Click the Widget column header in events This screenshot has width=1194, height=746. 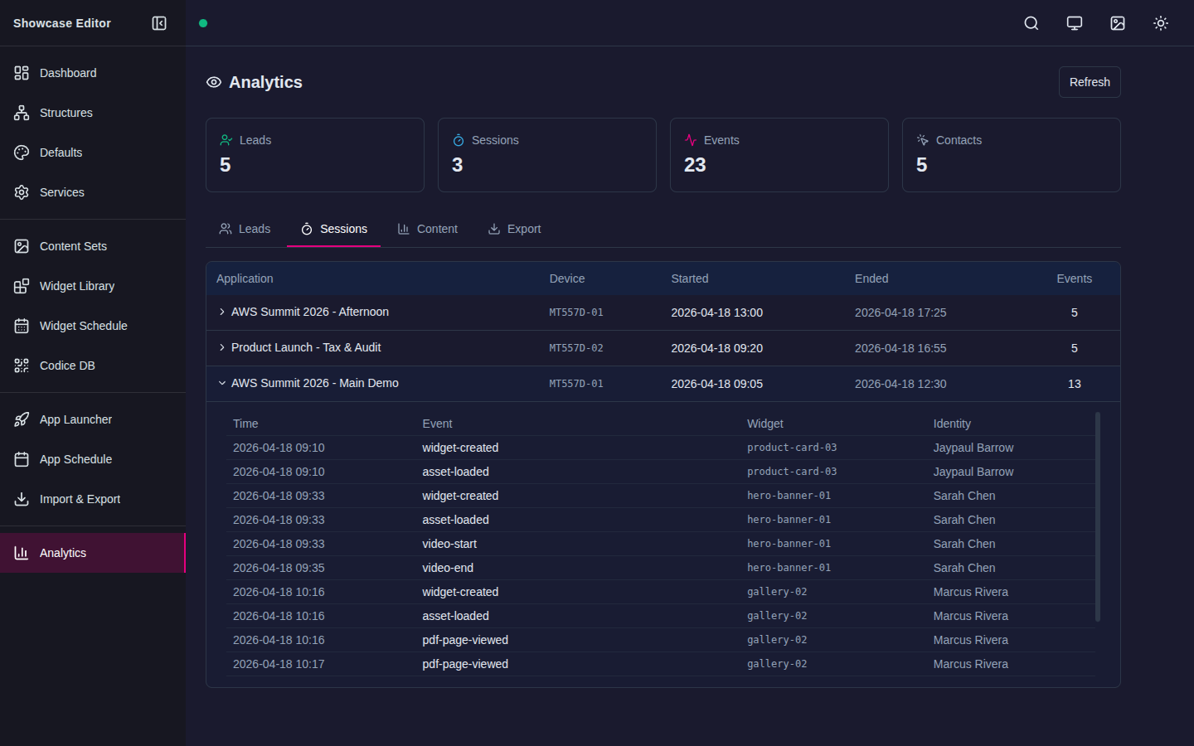(x=764, y=424)
